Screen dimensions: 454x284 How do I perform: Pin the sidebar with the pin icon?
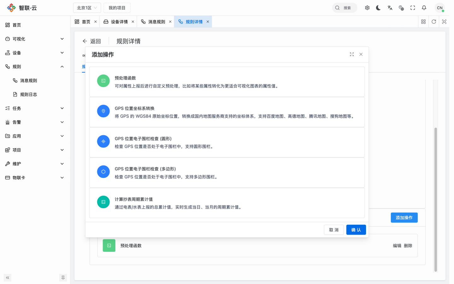(63, 278)
